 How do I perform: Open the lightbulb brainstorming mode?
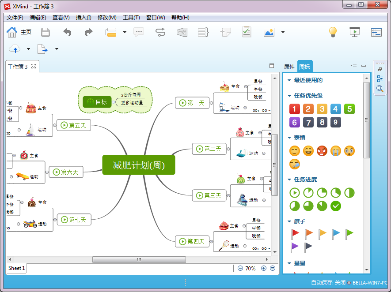pyautogui.click(x=333, y=32)
